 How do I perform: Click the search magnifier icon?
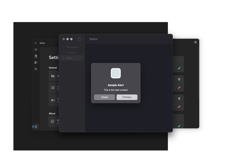coord(36,69)
